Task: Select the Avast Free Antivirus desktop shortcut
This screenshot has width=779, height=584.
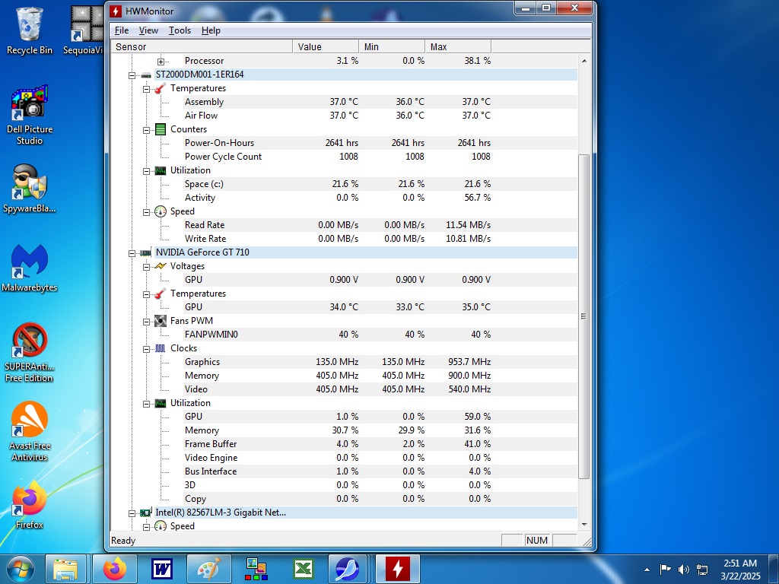Action: coord(30,431)
